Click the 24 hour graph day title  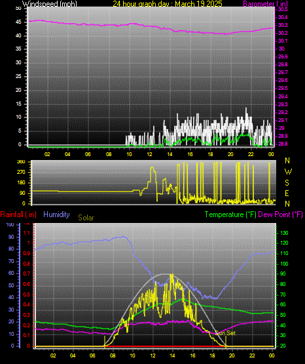coord(167,4)
